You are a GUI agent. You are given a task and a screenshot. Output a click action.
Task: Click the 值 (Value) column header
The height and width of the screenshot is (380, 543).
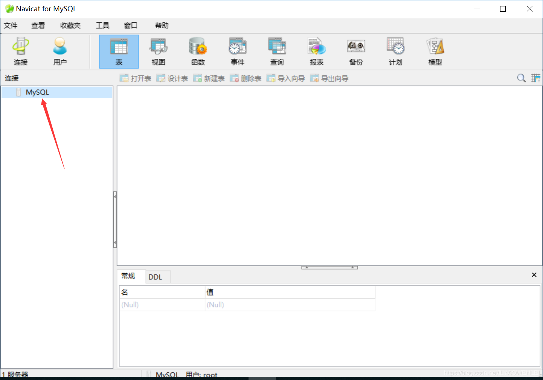tap(290, 292)
